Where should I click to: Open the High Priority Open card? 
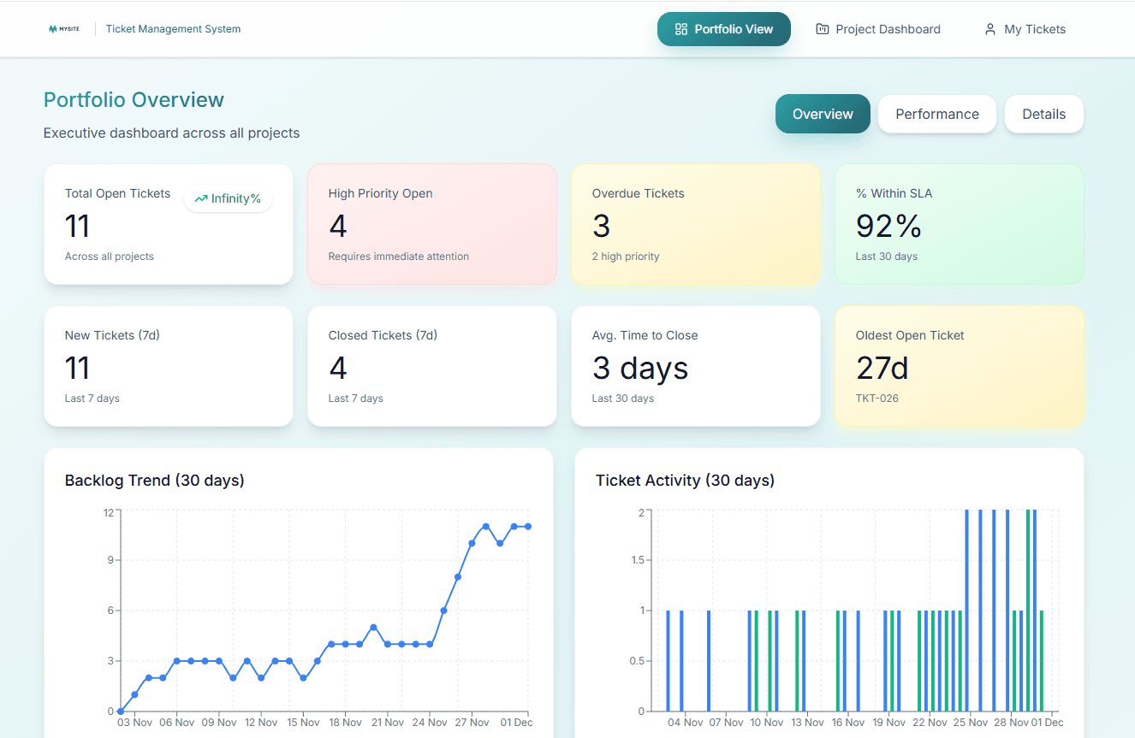pos(431,224)
